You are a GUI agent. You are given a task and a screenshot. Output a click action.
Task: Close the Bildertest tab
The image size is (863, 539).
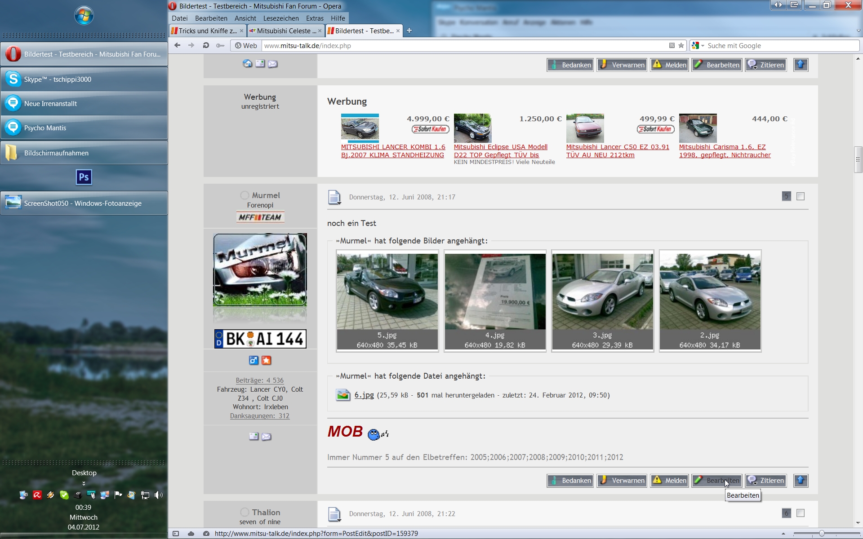point(398,31)
